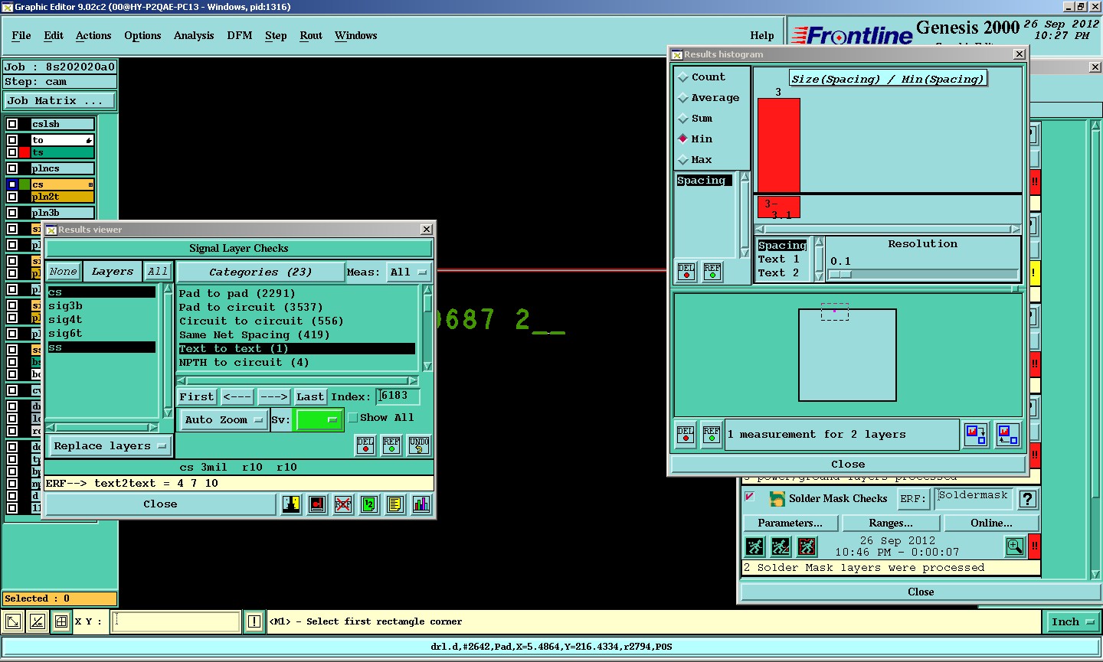The image size is (1103, 662).
Task: Click the green numbered page icon
Action: tap(369, 504)
